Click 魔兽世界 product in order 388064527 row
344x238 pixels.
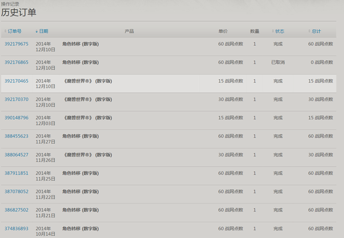tap(88, 155)
